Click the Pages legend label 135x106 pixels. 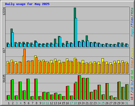[x=132, y=32]
